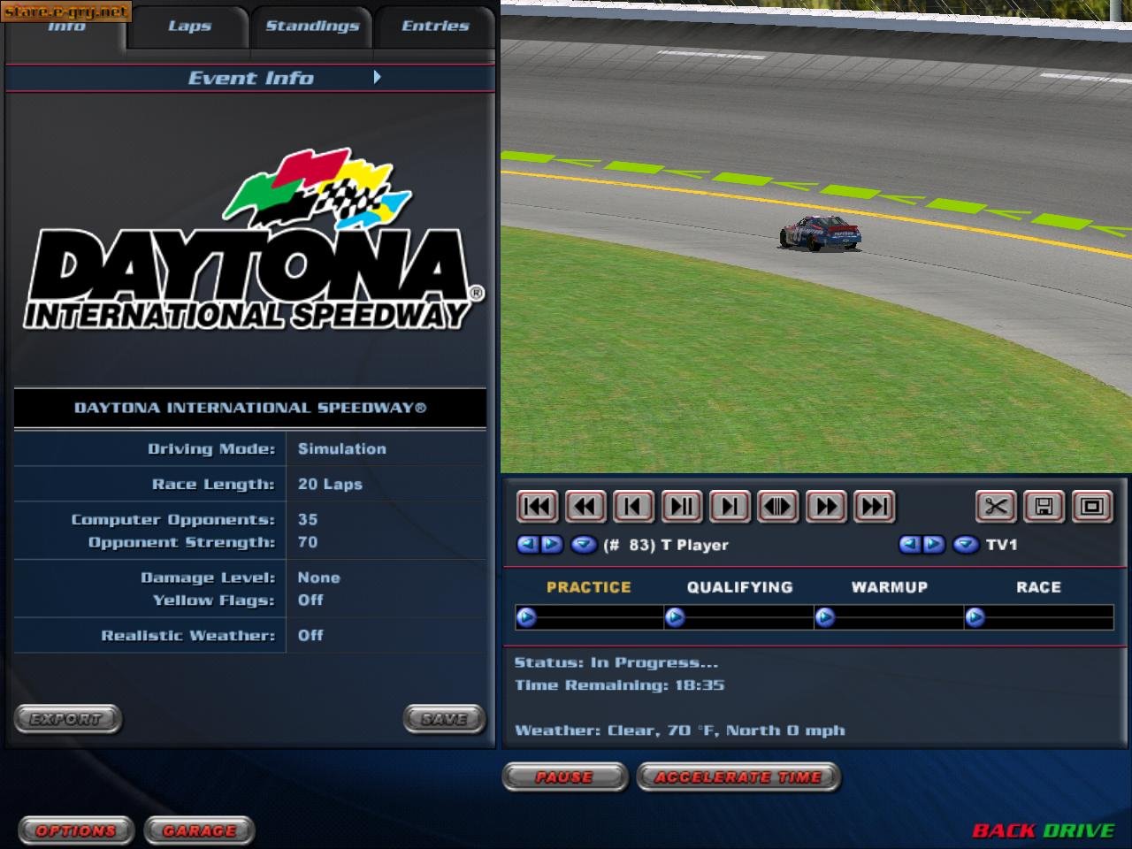The height and width of the screenshot is (849, 1132).
Task: Open the replay clip cutting tool
Action: (996, 506)
